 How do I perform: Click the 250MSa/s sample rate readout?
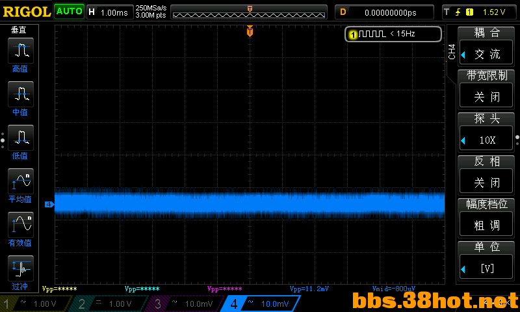click(151, 8)
